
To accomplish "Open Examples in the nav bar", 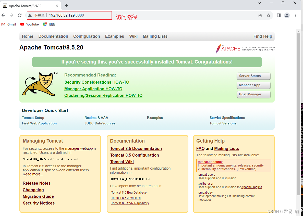I will point(115,36).
